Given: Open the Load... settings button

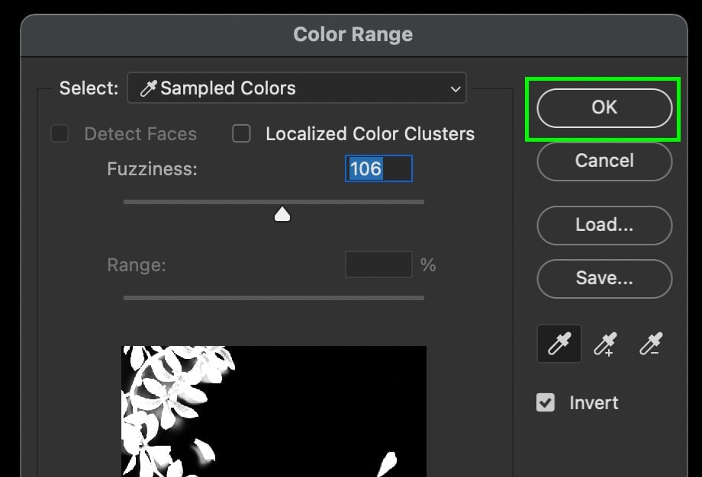Looking at the screenshot, I should (x=604, y=225).
